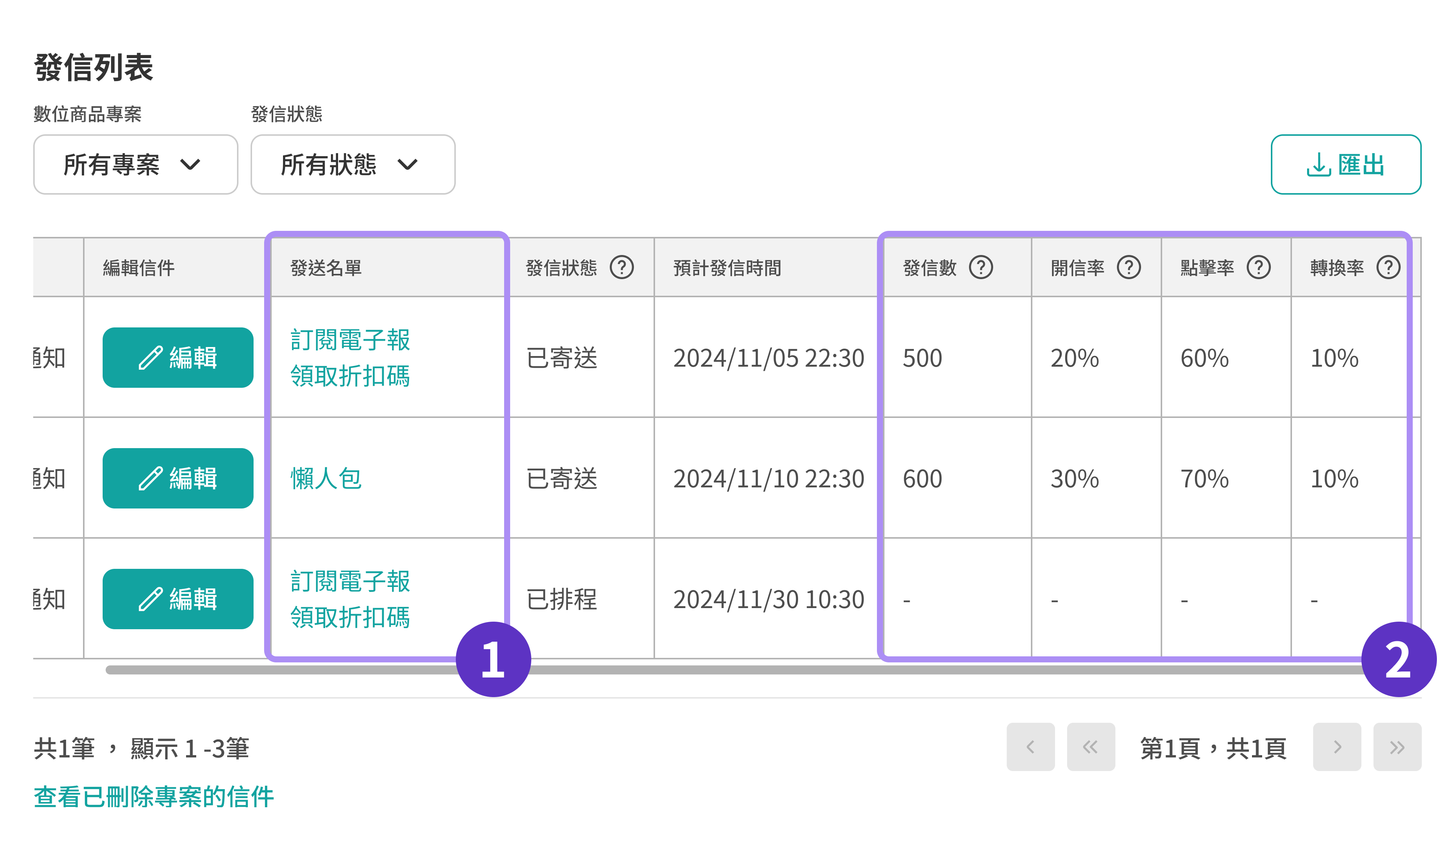
Task: Click help icon next to 開信率 header
Action: point(1128,267)
